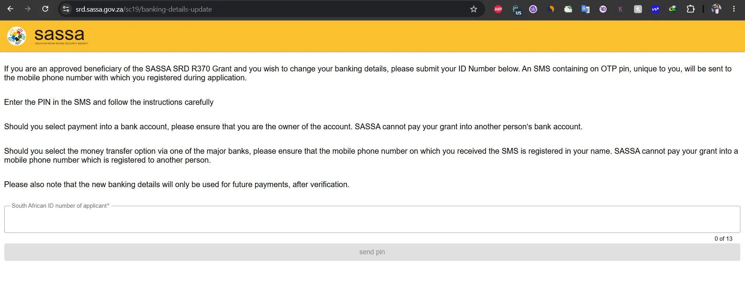Bookmark this page with the star icon
The image size is (745, 290).
click(x=473, y=9)
